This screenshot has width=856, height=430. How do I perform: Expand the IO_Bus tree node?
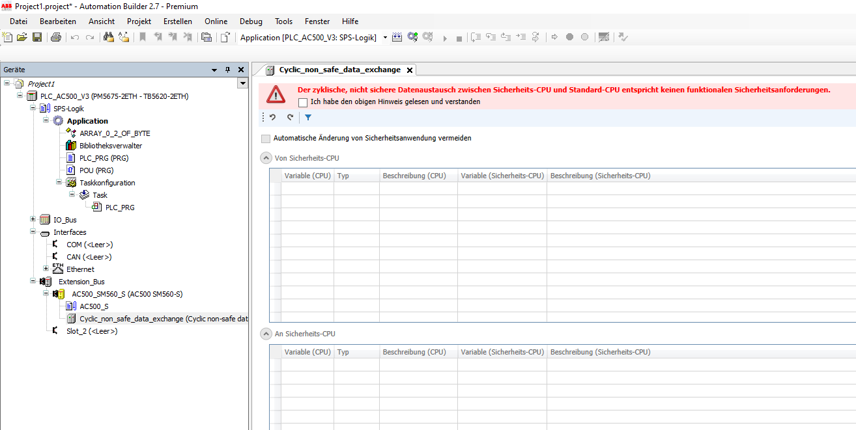point(33,220)
